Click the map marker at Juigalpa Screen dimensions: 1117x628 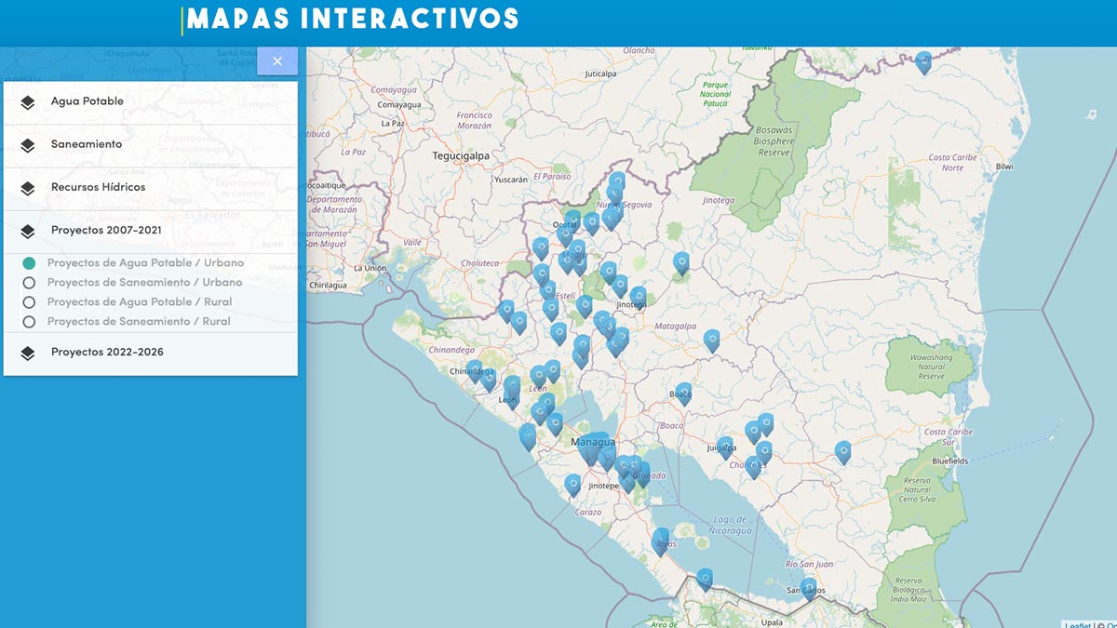pos(725,448)
